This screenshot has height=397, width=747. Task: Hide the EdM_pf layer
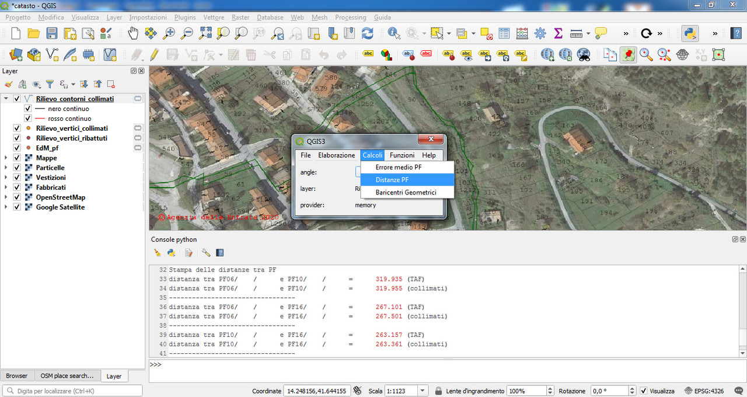[x=17, y=148]
